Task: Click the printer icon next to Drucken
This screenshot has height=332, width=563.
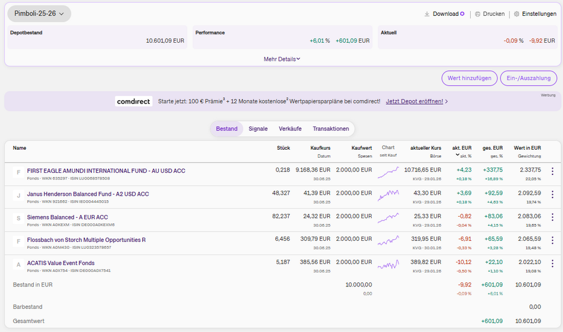Action: click(x=477, y=14)
